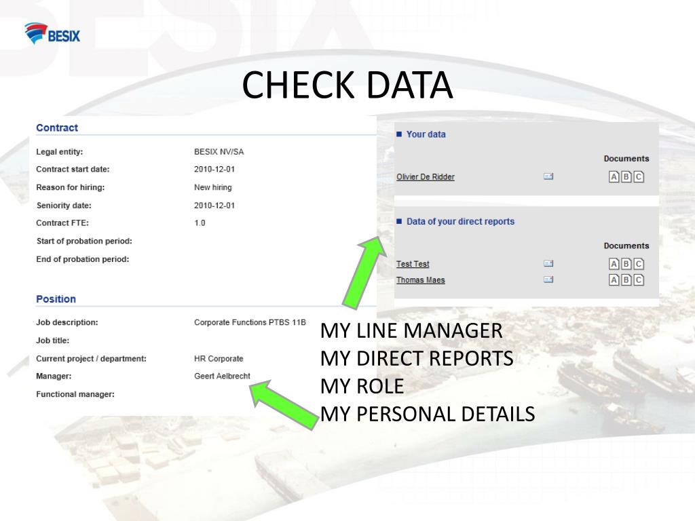Screen dimensions: 695x521
Task: Click the mail icon next to Thomas Maes
Action: [x=548, y=279]
